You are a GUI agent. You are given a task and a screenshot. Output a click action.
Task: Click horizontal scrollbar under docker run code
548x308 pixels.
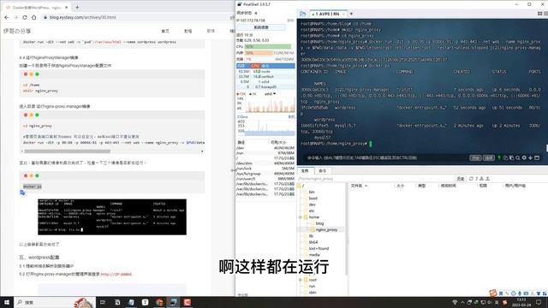click(67, 151)
